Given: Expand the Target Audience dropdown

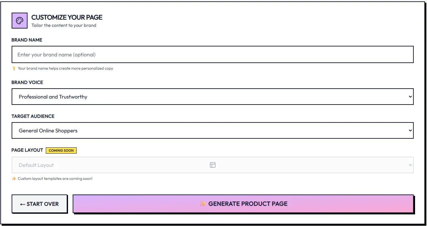Looking at the screenshot, I should 212,130.
